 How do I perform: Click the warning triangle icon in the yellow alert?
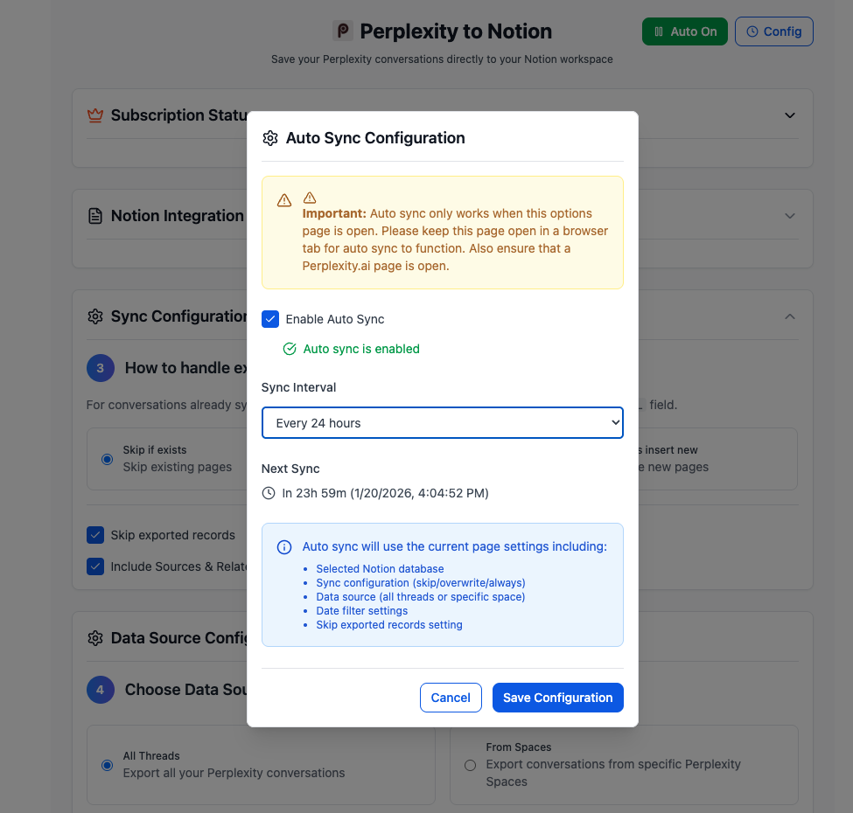[x=283, y=199]
